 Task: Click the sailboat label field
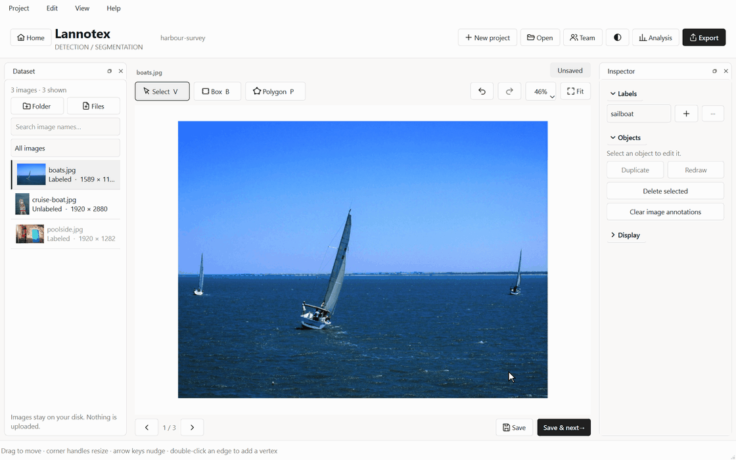pyautogui.click(x=638, y=114)
